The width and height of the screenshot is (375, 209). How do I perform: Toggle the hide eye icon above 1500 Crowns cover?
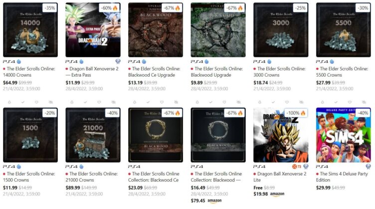(51, 102)
